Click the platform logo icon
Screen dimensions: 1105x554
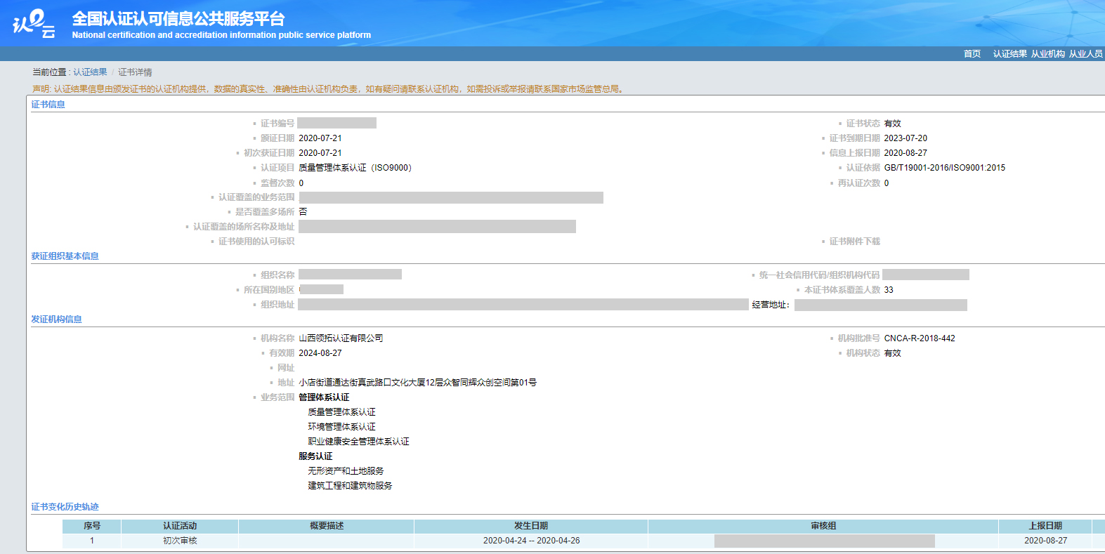click(34, 23)
